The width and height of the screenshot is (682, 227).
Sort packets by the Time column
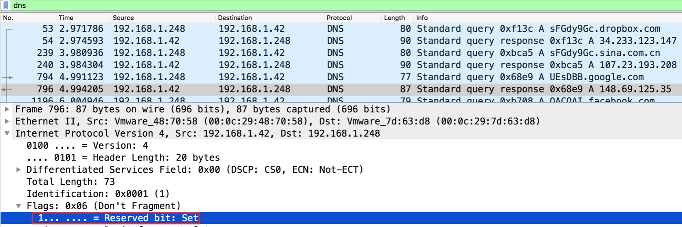(66, 18)
